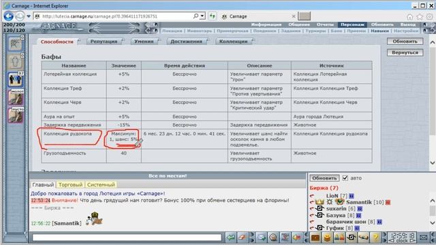Click the two people friends icon
The width and height of the screenshot is (436, 245).
point(339,238)
